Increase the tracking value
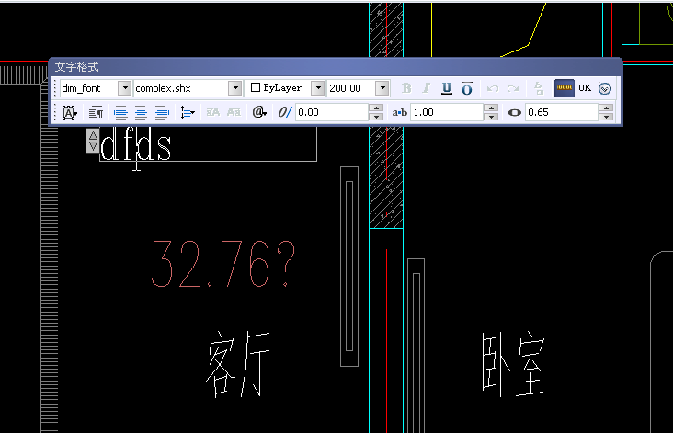Screen dimensions: 673x433 491,108
